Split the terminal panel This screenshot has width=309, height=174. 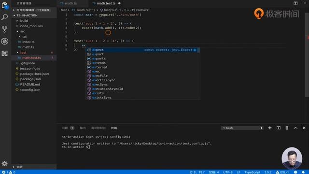tap(279, 128)
